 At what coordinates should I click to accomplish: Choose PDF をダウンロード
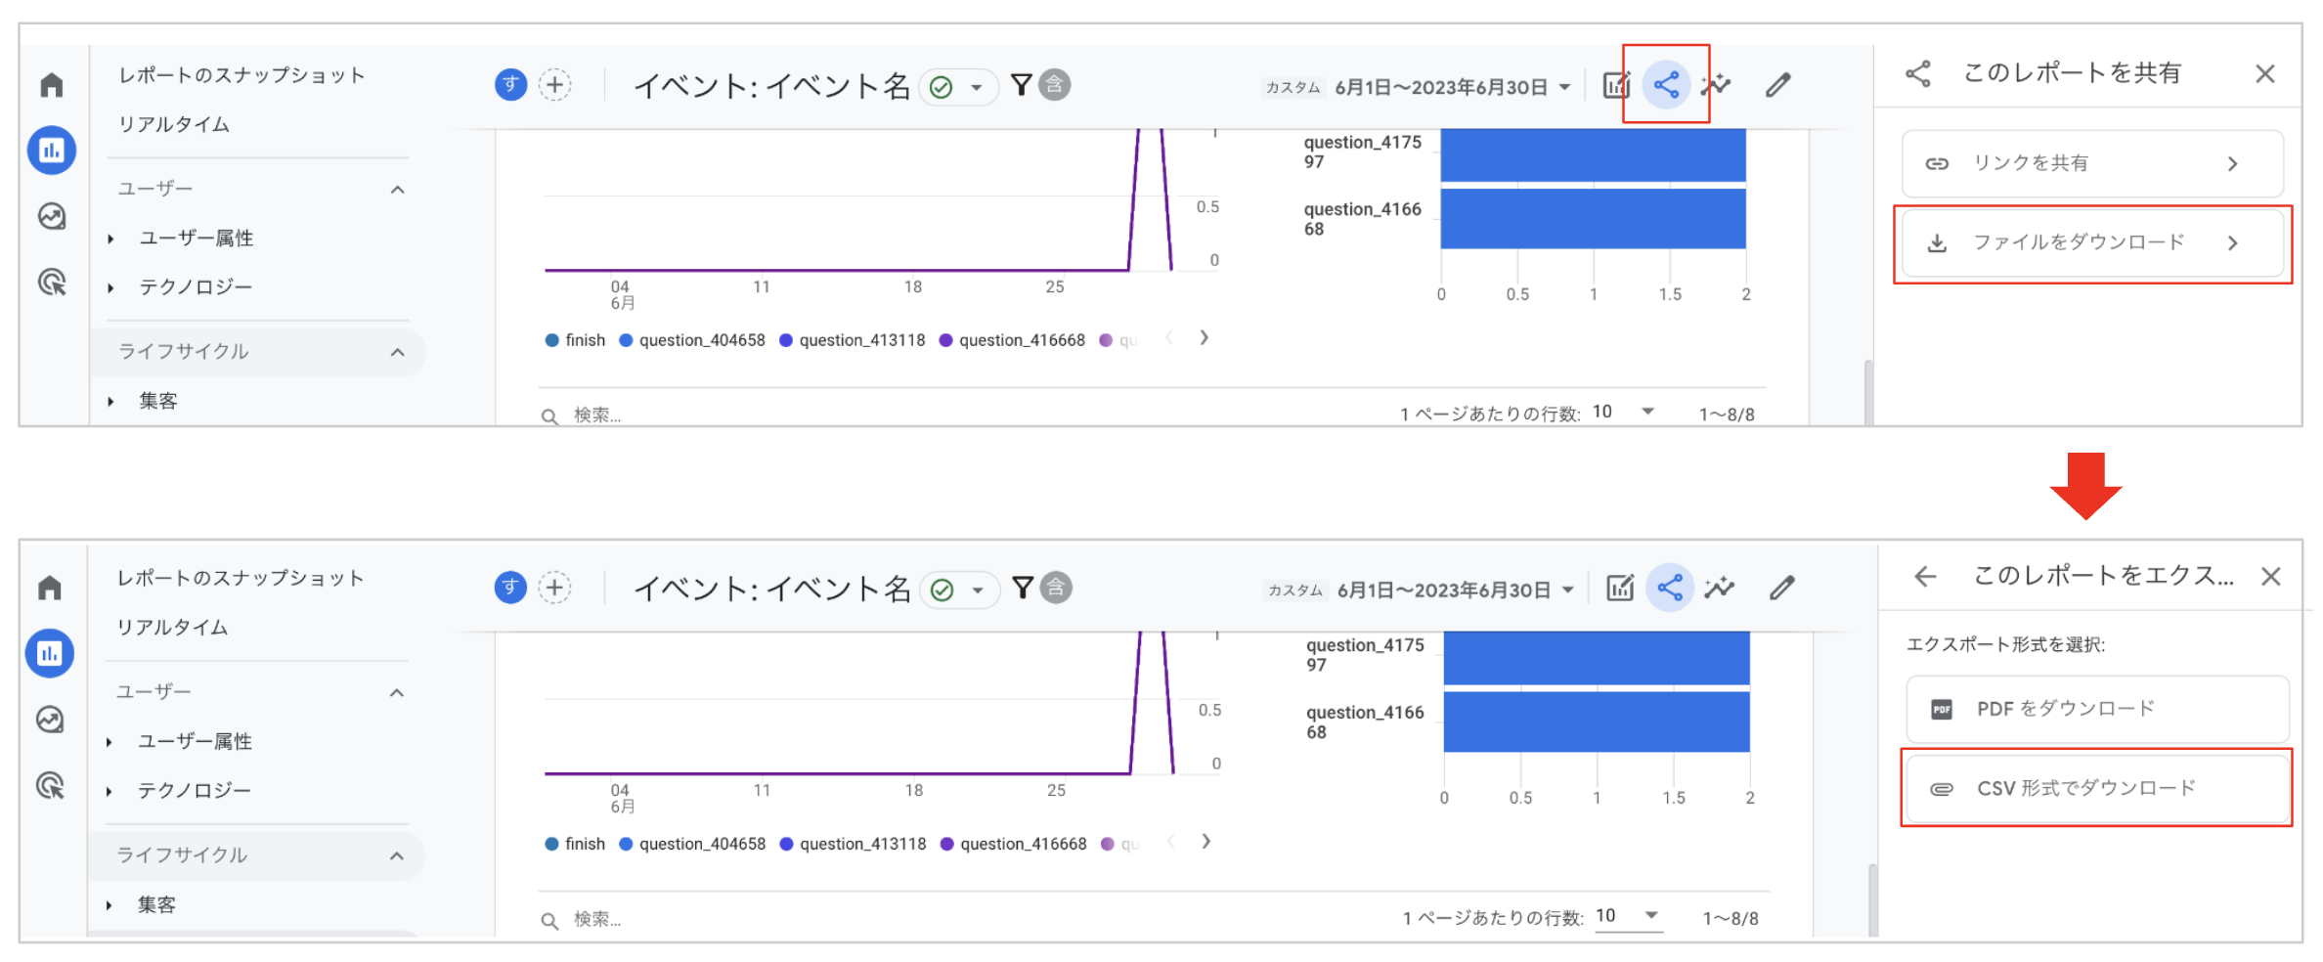[2098, 709]
